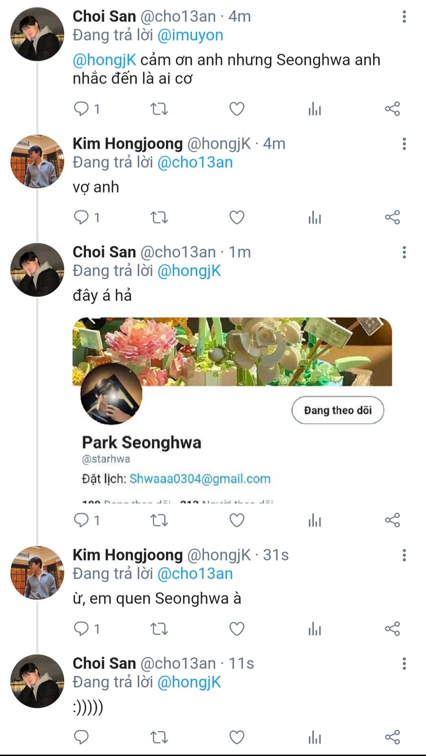Open Choi San's avatar on the top tweet
Image resolution: width=426 pixels, height=756 pixels.
coord(37,34)
